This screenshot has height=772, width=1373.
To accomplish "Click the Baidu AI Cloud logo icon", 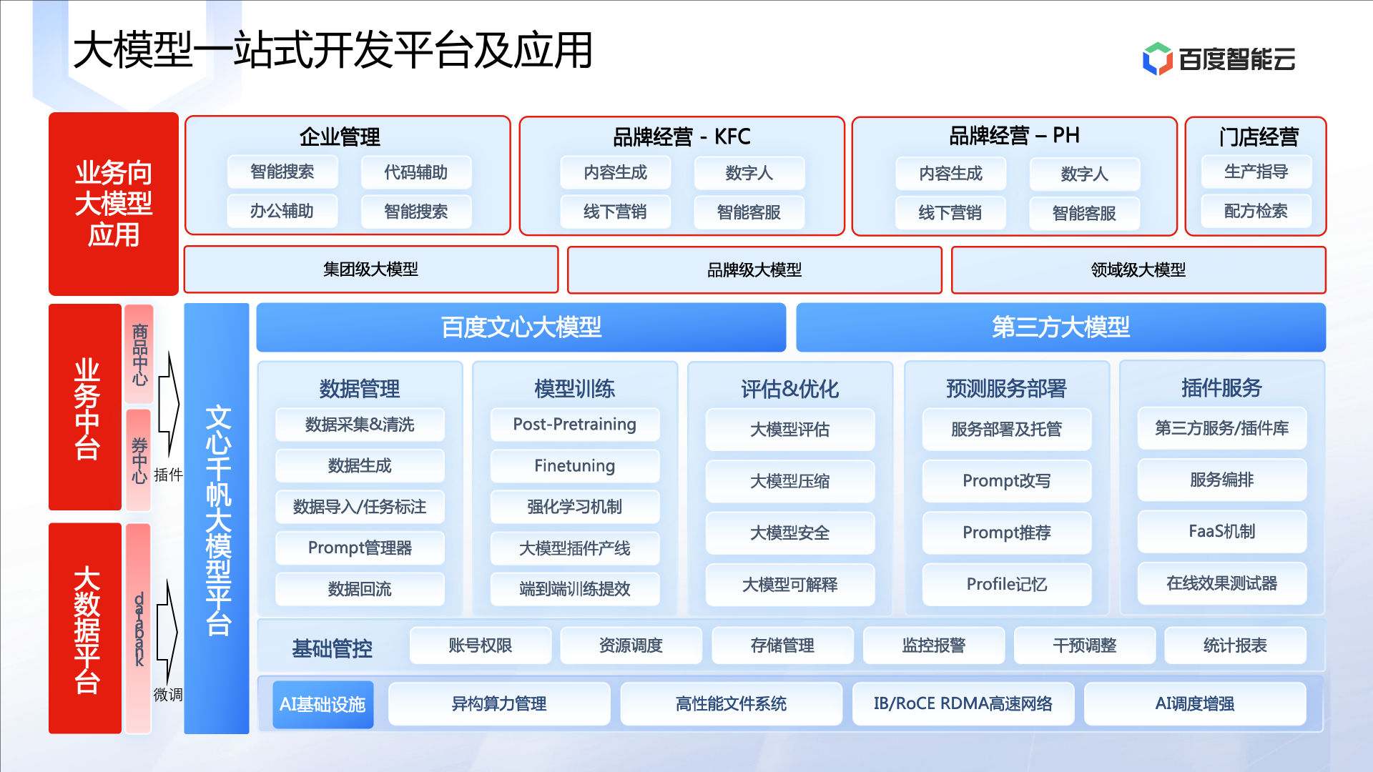I will tap(1157, 59).
